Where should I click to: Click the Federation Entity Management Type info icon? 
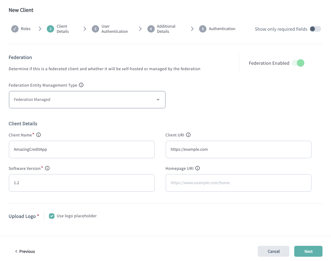pyautogui.click(x=81, y=85)
